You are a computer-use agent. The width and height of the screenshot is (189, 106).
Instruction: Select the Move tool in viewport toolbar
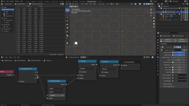click(67, 18)
